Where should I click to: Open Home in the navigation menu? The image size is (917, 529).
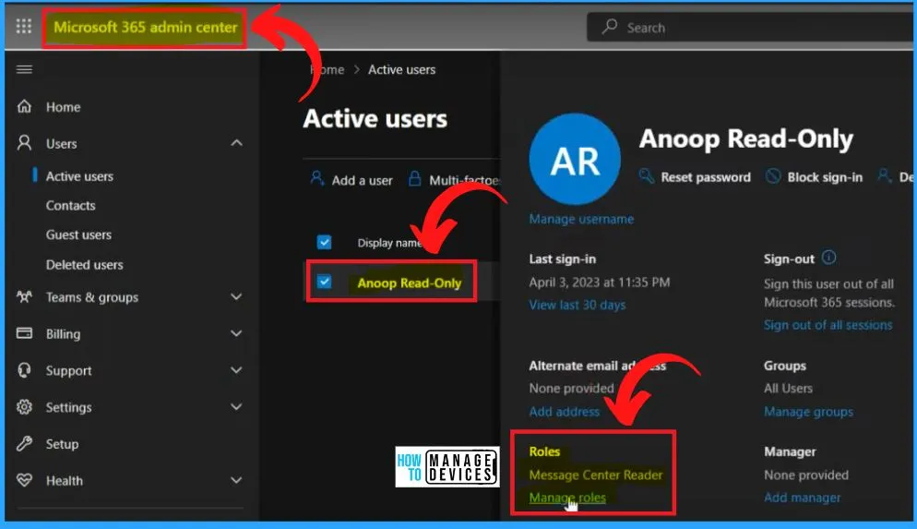point(63,107)
